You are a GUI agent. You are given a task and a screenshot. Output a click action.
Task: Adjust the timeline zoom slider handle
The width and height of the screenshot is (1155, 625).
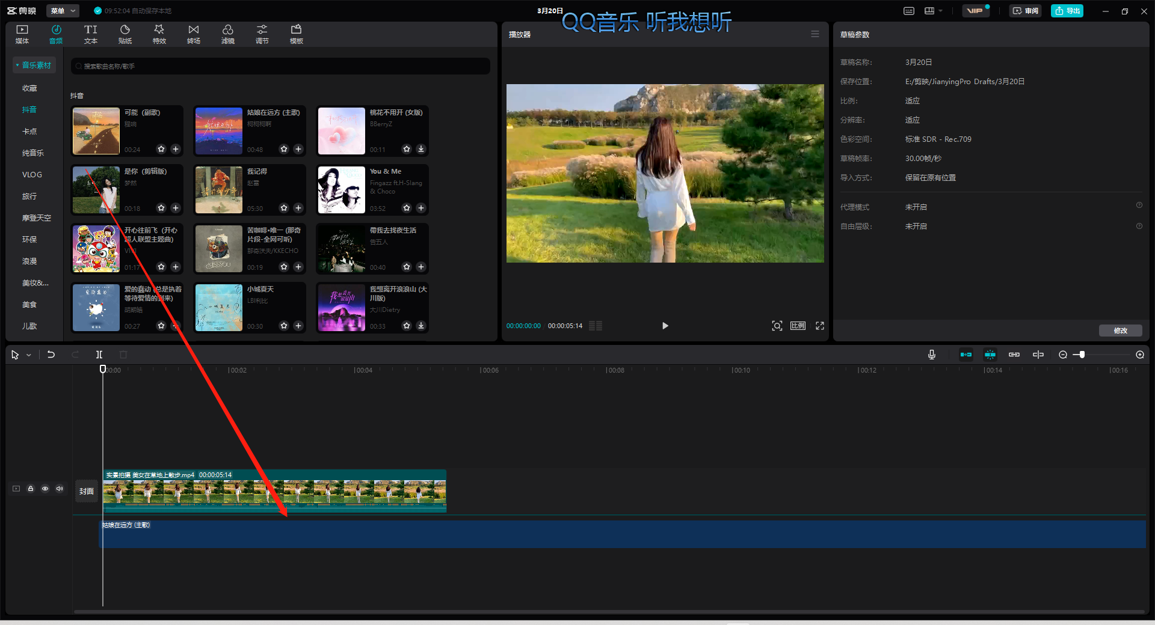(x=1082, y=355)
